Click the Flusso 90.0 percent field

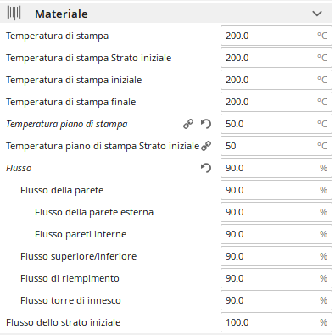click(276, 168)
